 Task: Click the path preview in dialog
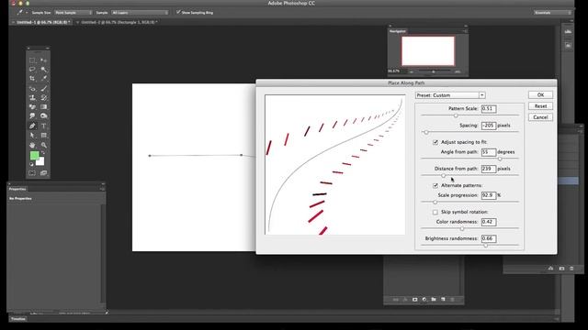334,165
